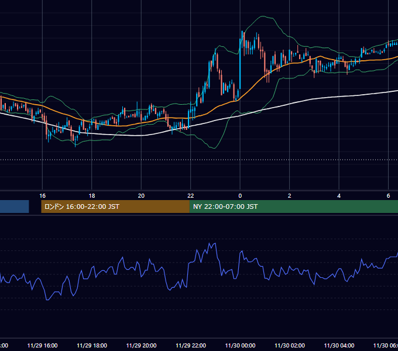Screen dimensions: 398x351
Task: Click the hour label 16 on time axis
Action: (x=42, y=196)
